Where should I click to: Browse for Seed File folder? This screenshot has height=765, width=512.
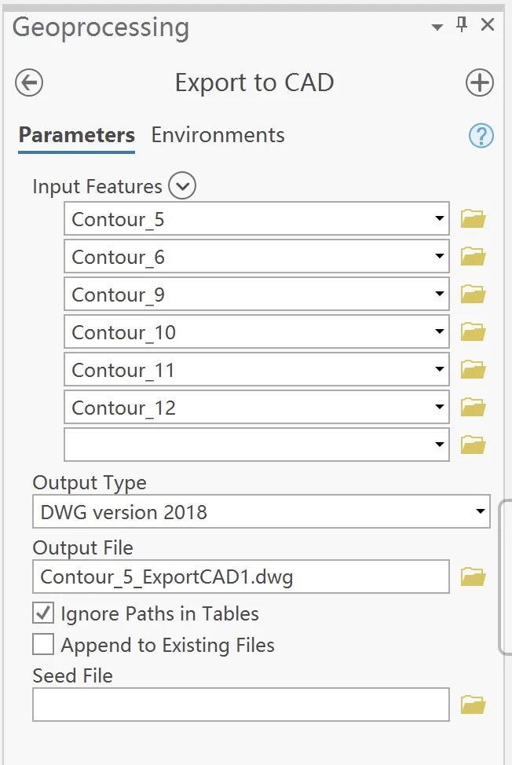coord(473,705)
